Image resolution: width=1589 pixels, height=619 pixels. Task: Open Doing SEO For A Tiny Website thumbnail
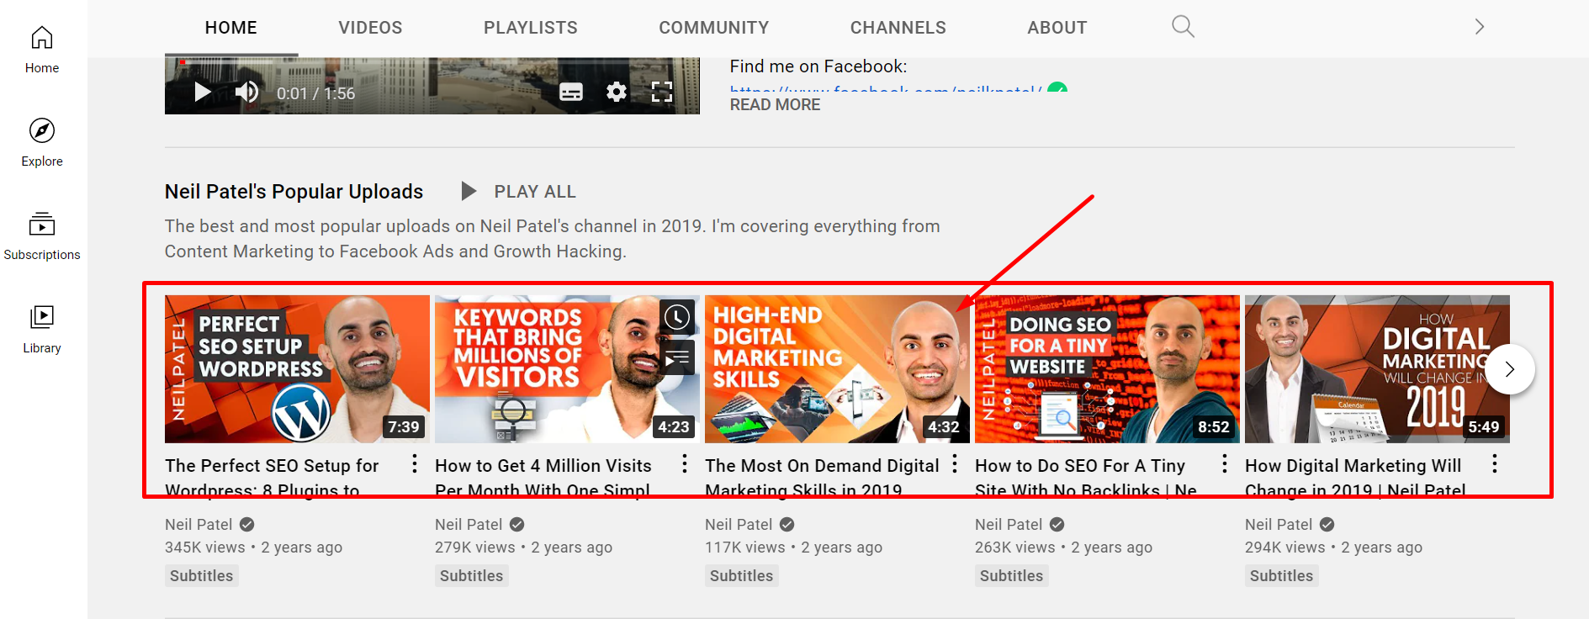pos(1107,369)
